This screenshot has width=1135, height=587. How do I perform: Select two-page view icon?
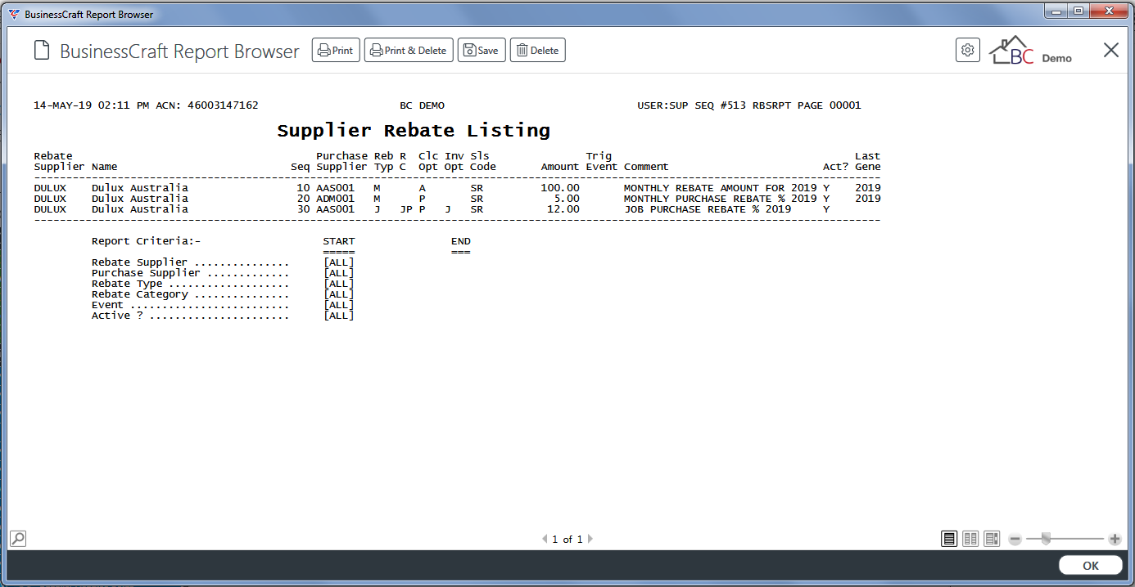click(x=970, y=539)
